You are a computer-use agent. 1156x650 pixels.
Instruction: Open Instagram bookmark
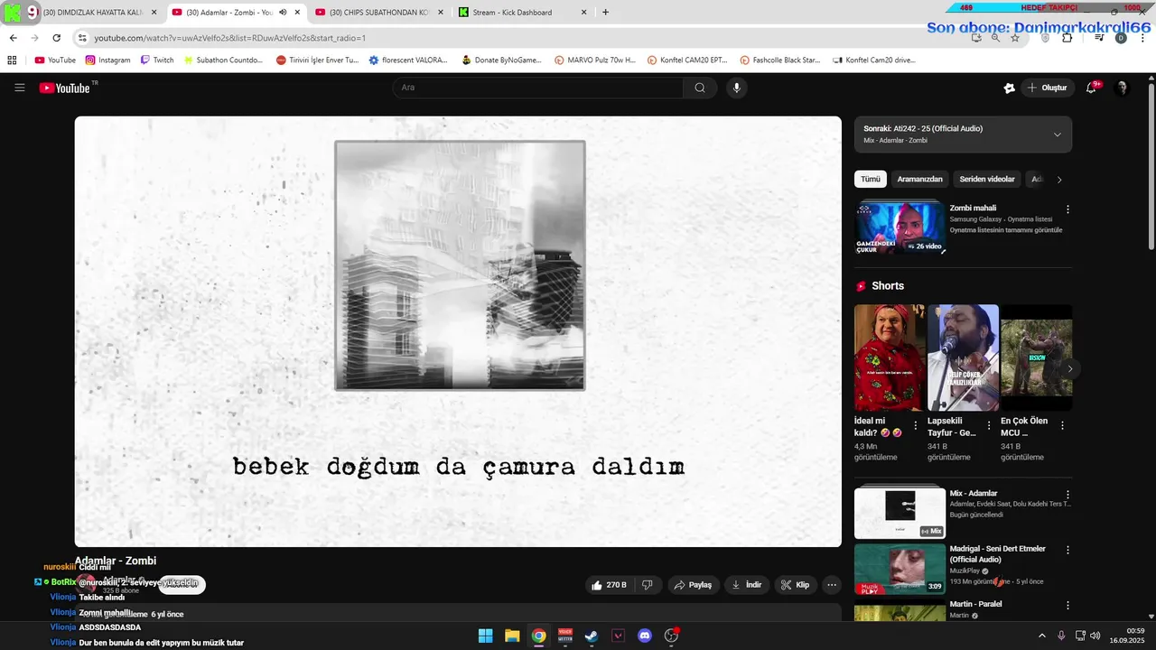[108, 60]
